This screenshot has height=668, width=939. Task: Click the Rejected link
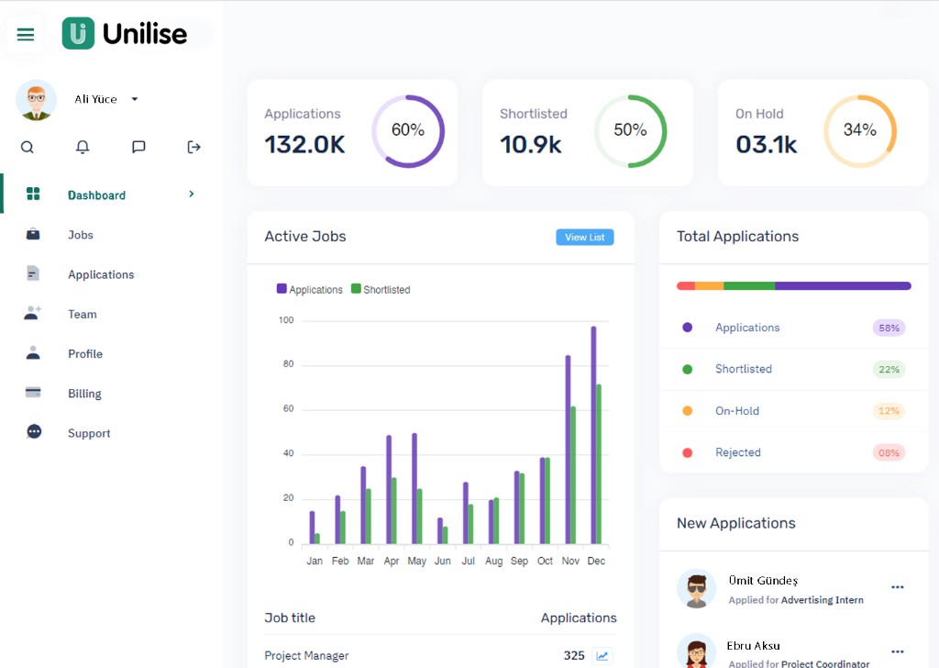(738, 452)
